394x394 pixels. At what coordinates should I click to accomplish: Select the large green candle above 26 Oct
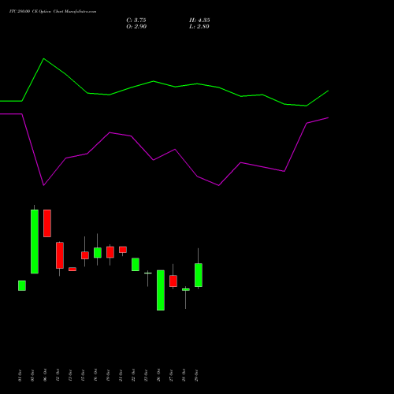pos(161,290)
